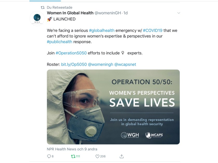Open the @womeninGH handle
Image resolution: width=218 pixels, height=163 pixels.
pos(108,13)
